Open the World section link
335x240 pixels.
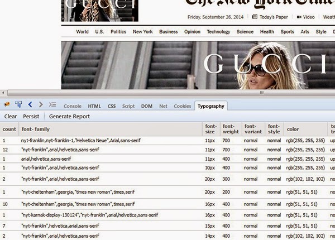pyautogui.click(x=82, y=32)
